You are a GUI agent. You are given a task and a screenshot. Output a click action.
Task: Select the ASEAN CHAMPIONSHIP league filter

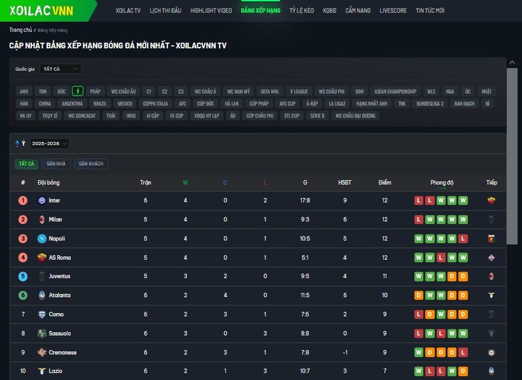point(395,91)
